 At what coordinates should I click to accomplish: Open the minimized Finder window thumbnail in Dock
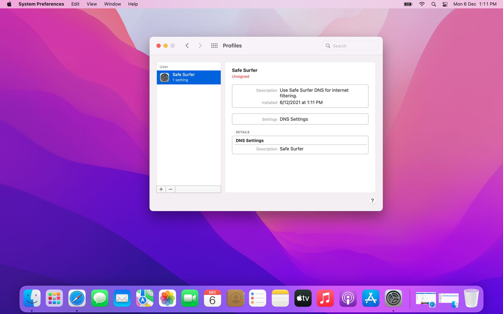point(449,300)
